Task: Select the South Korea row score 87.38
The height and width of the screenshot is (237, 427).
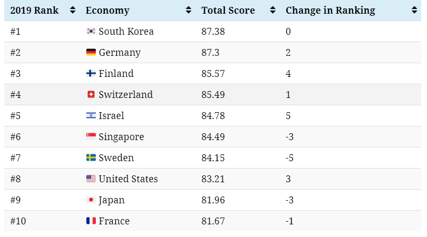Action: coord(213,32)
